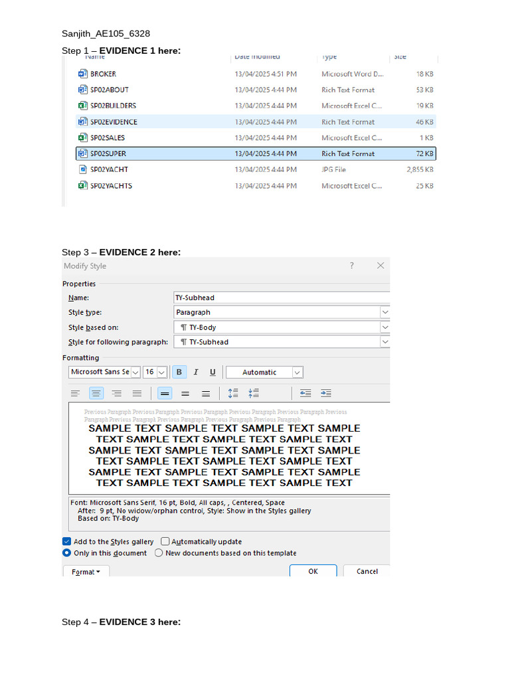Viewport: 510px width, 680px height.
Task: Select the SP02YACHTS file name
Action: tap(111, 186)
